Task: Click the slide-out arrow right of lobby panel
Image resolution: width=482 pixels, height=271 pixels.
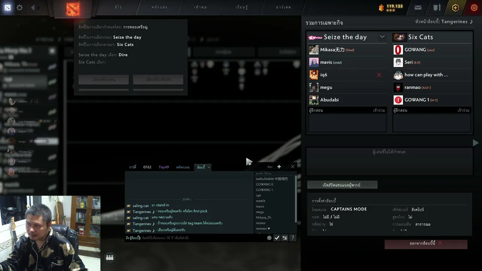Action: point(476,143)
